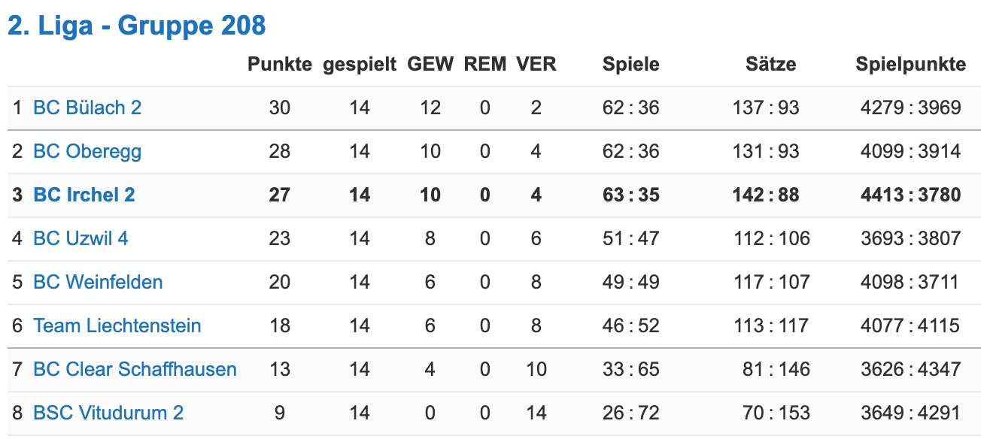Screen dimensions: 993x439
Task: Click the Spielpunkte column header
Action: pos(911,65)
